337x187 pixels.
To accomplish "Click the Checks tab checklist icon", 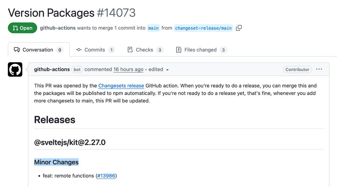I will point(130,50).
